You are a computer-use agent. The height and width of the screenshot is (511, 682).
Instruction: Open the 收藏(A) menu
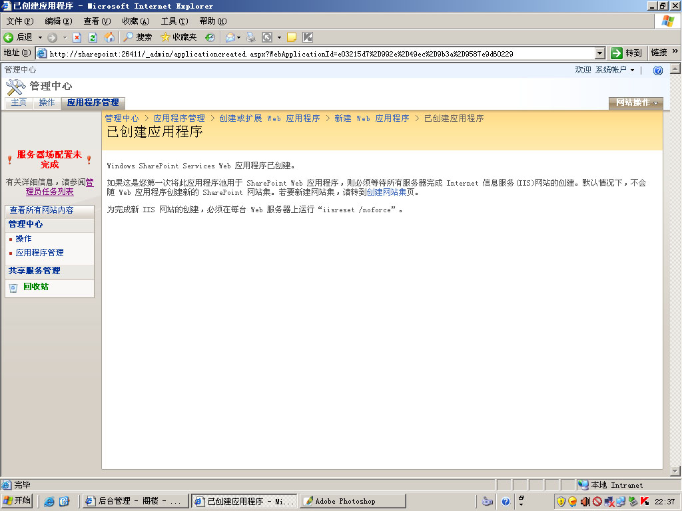pos(136,21)
